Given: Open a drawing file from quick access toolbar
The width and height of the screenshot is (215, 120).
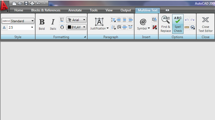Looking at the screenshot, I should (x=20, y=4).
